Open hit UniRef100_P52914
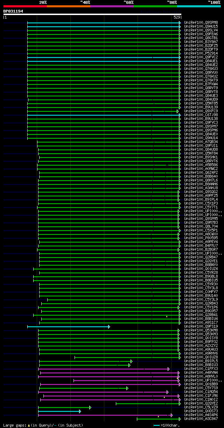Image resolution: width=224 pixels, height=428 pixels. pos(201,53)
